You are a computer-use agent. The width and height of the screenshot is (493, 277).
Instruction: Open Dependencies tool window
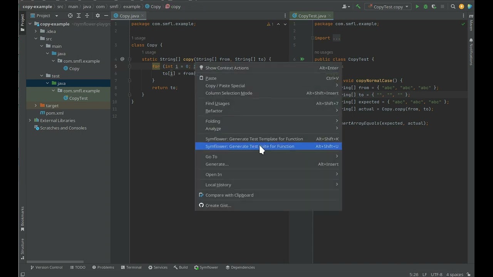coord(240,267)
